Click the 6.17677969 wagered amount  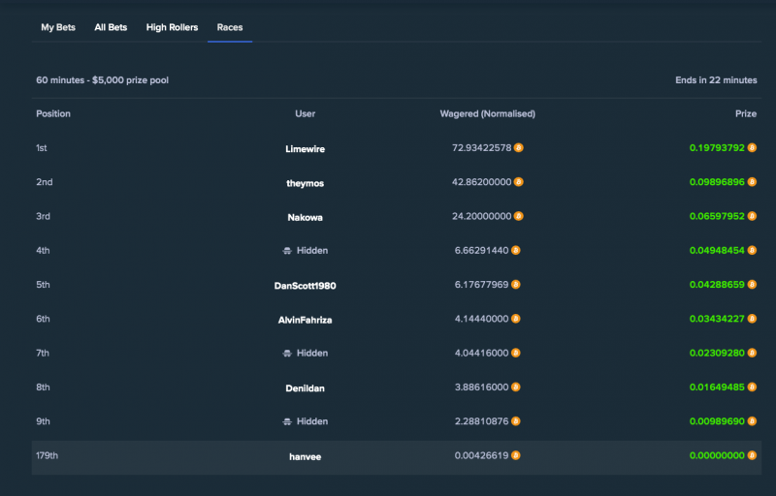[x=481, y=285]
